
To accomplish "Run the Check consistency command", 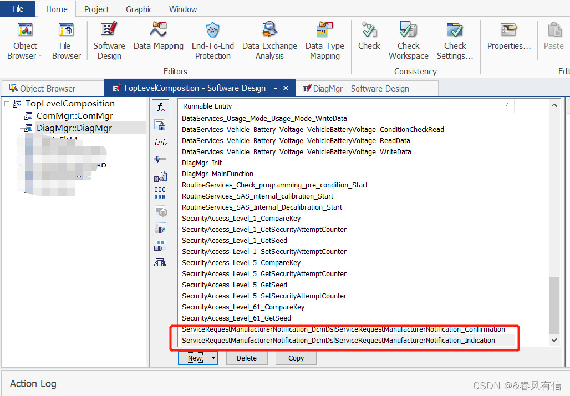I will click(x=369, y=36).
